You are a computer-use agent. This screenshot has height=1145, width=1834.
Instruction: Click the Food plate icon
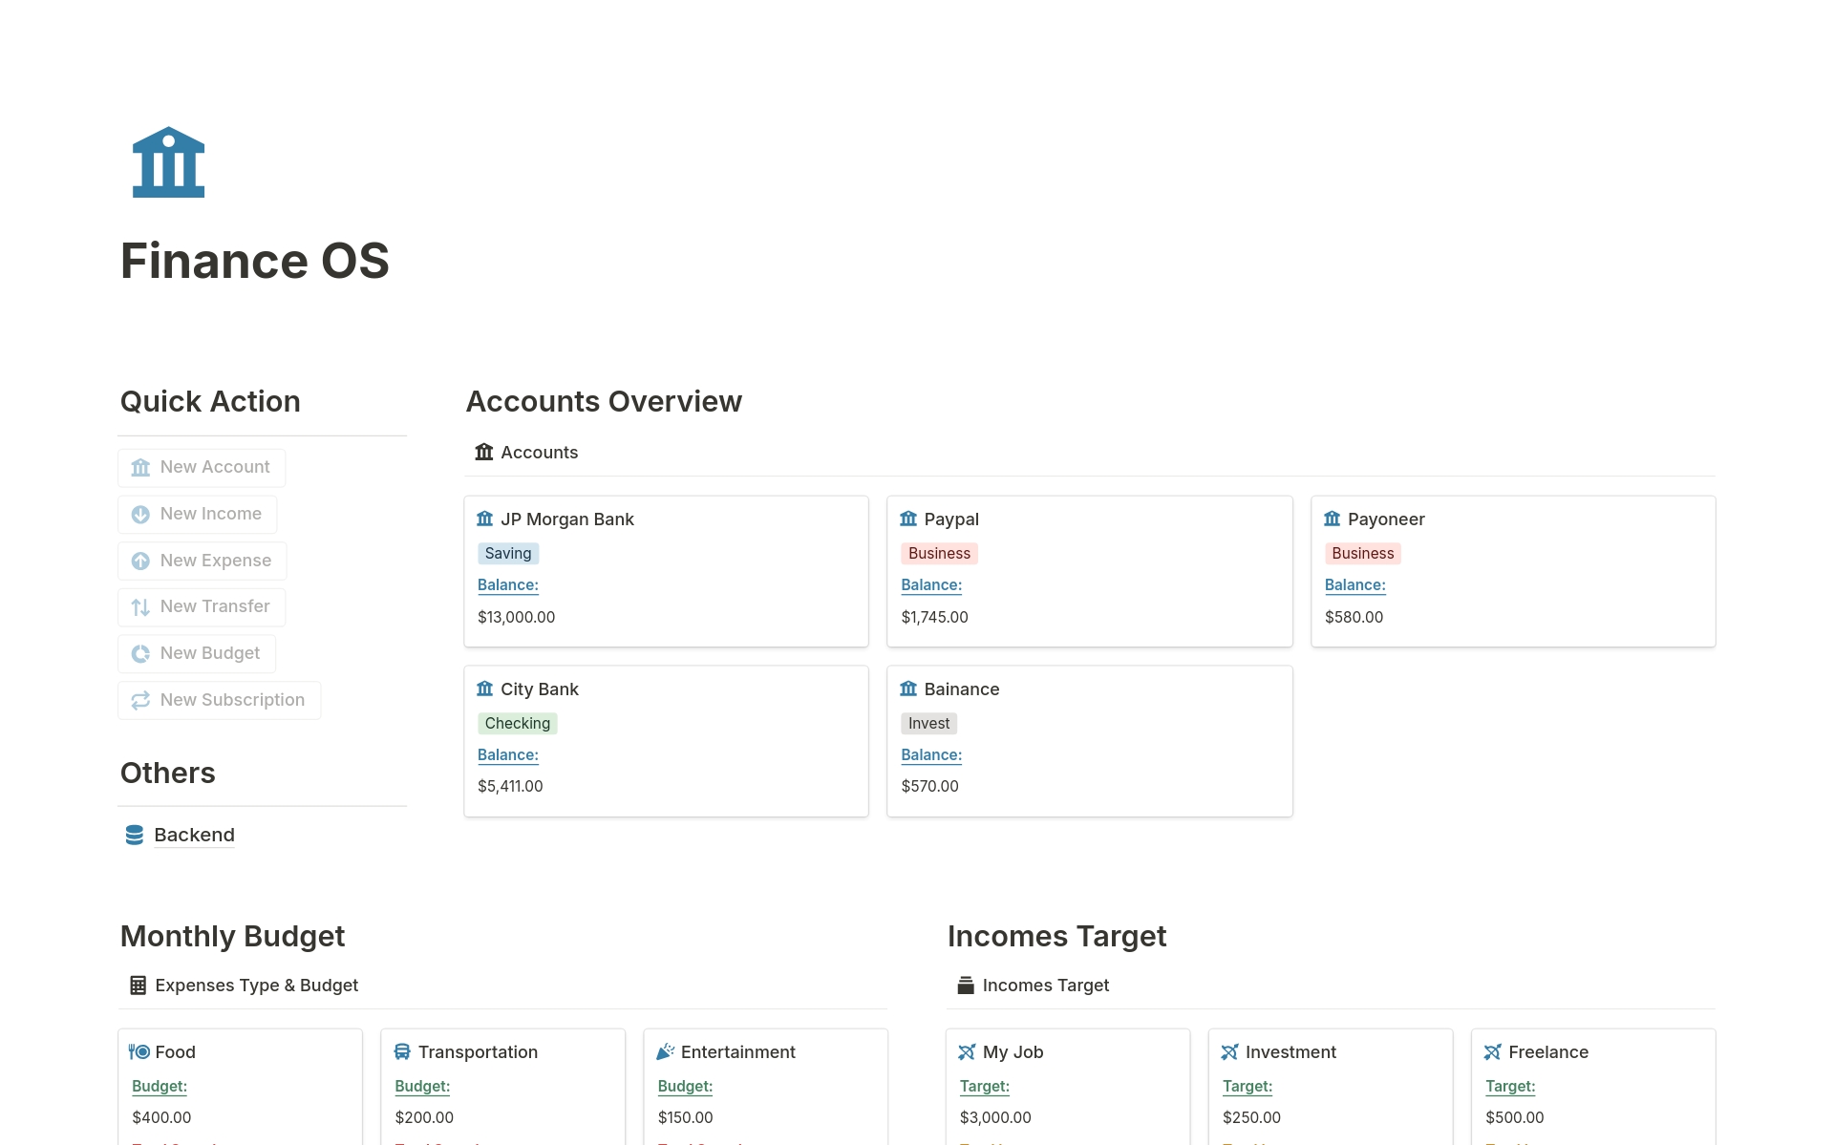[x=139, y=1051]
